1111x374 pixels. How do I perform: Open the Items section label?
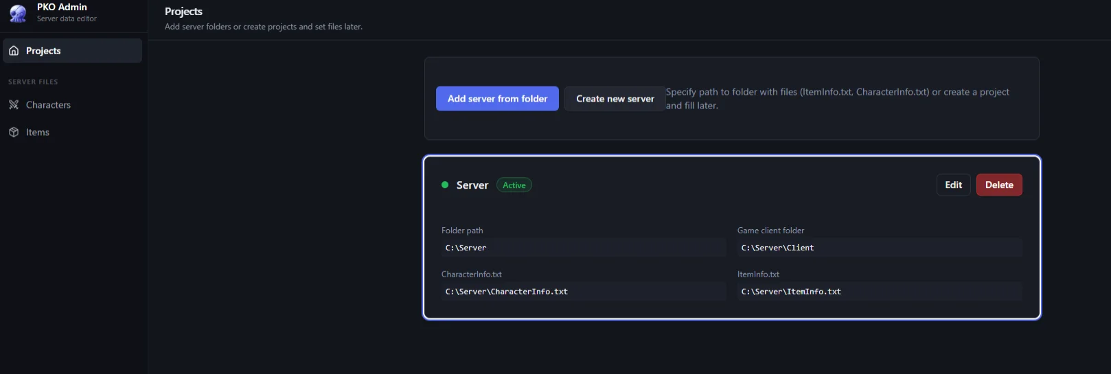(38, 132)
